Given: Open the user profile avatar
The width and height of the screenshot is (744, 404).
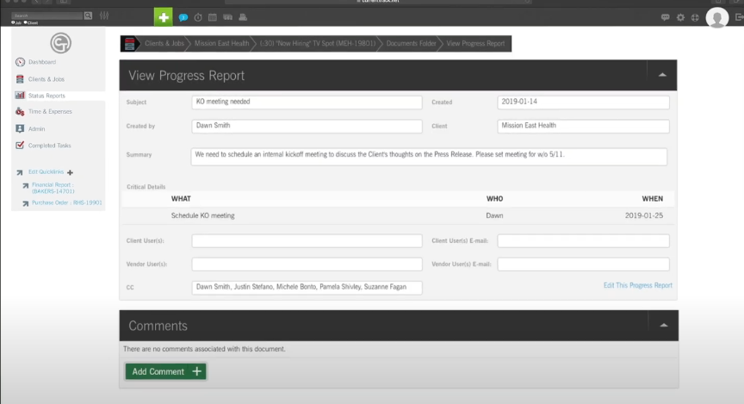Looking at the screenshot, I should 716,17.
